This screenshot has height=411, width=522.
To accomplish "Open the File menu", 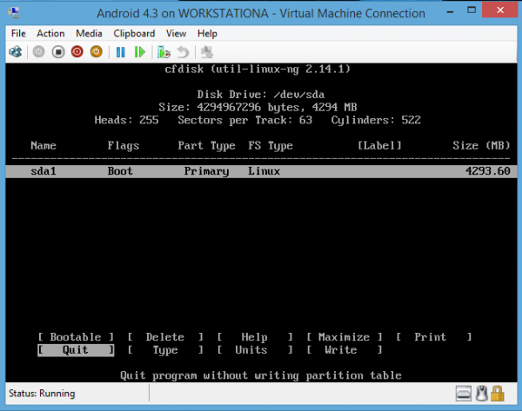I will (x=18, y=34).
